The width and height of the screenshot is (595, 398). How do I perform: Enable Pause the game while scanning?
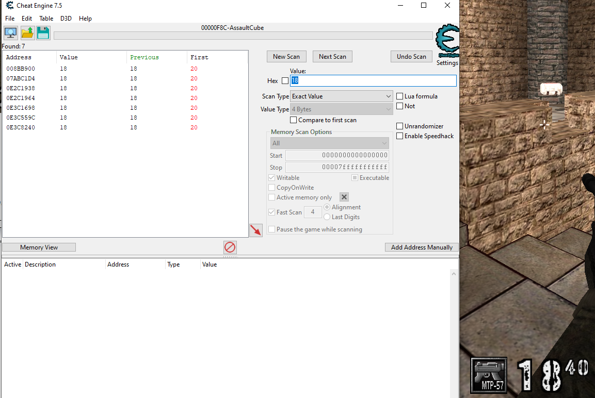(x=271, y=229)
